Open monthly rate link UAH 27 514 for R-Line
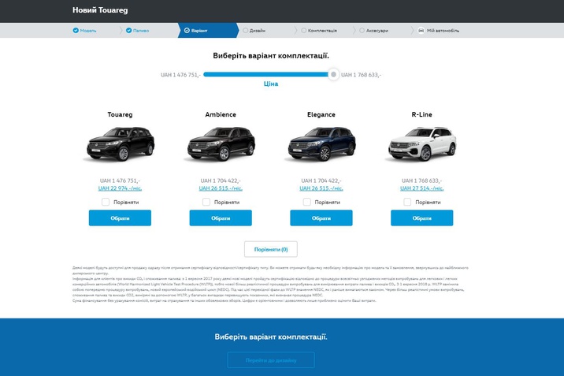Screen dimensions: 564x376 click(422, 188)
